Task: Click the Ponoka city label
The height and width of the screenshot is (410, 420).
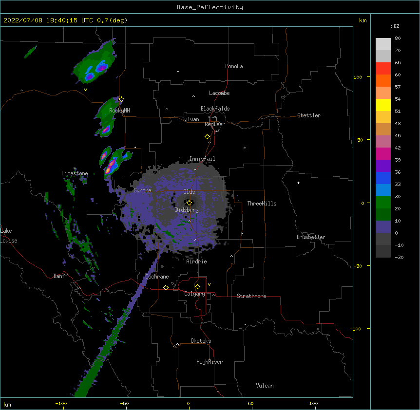Action: coord(234,66)
